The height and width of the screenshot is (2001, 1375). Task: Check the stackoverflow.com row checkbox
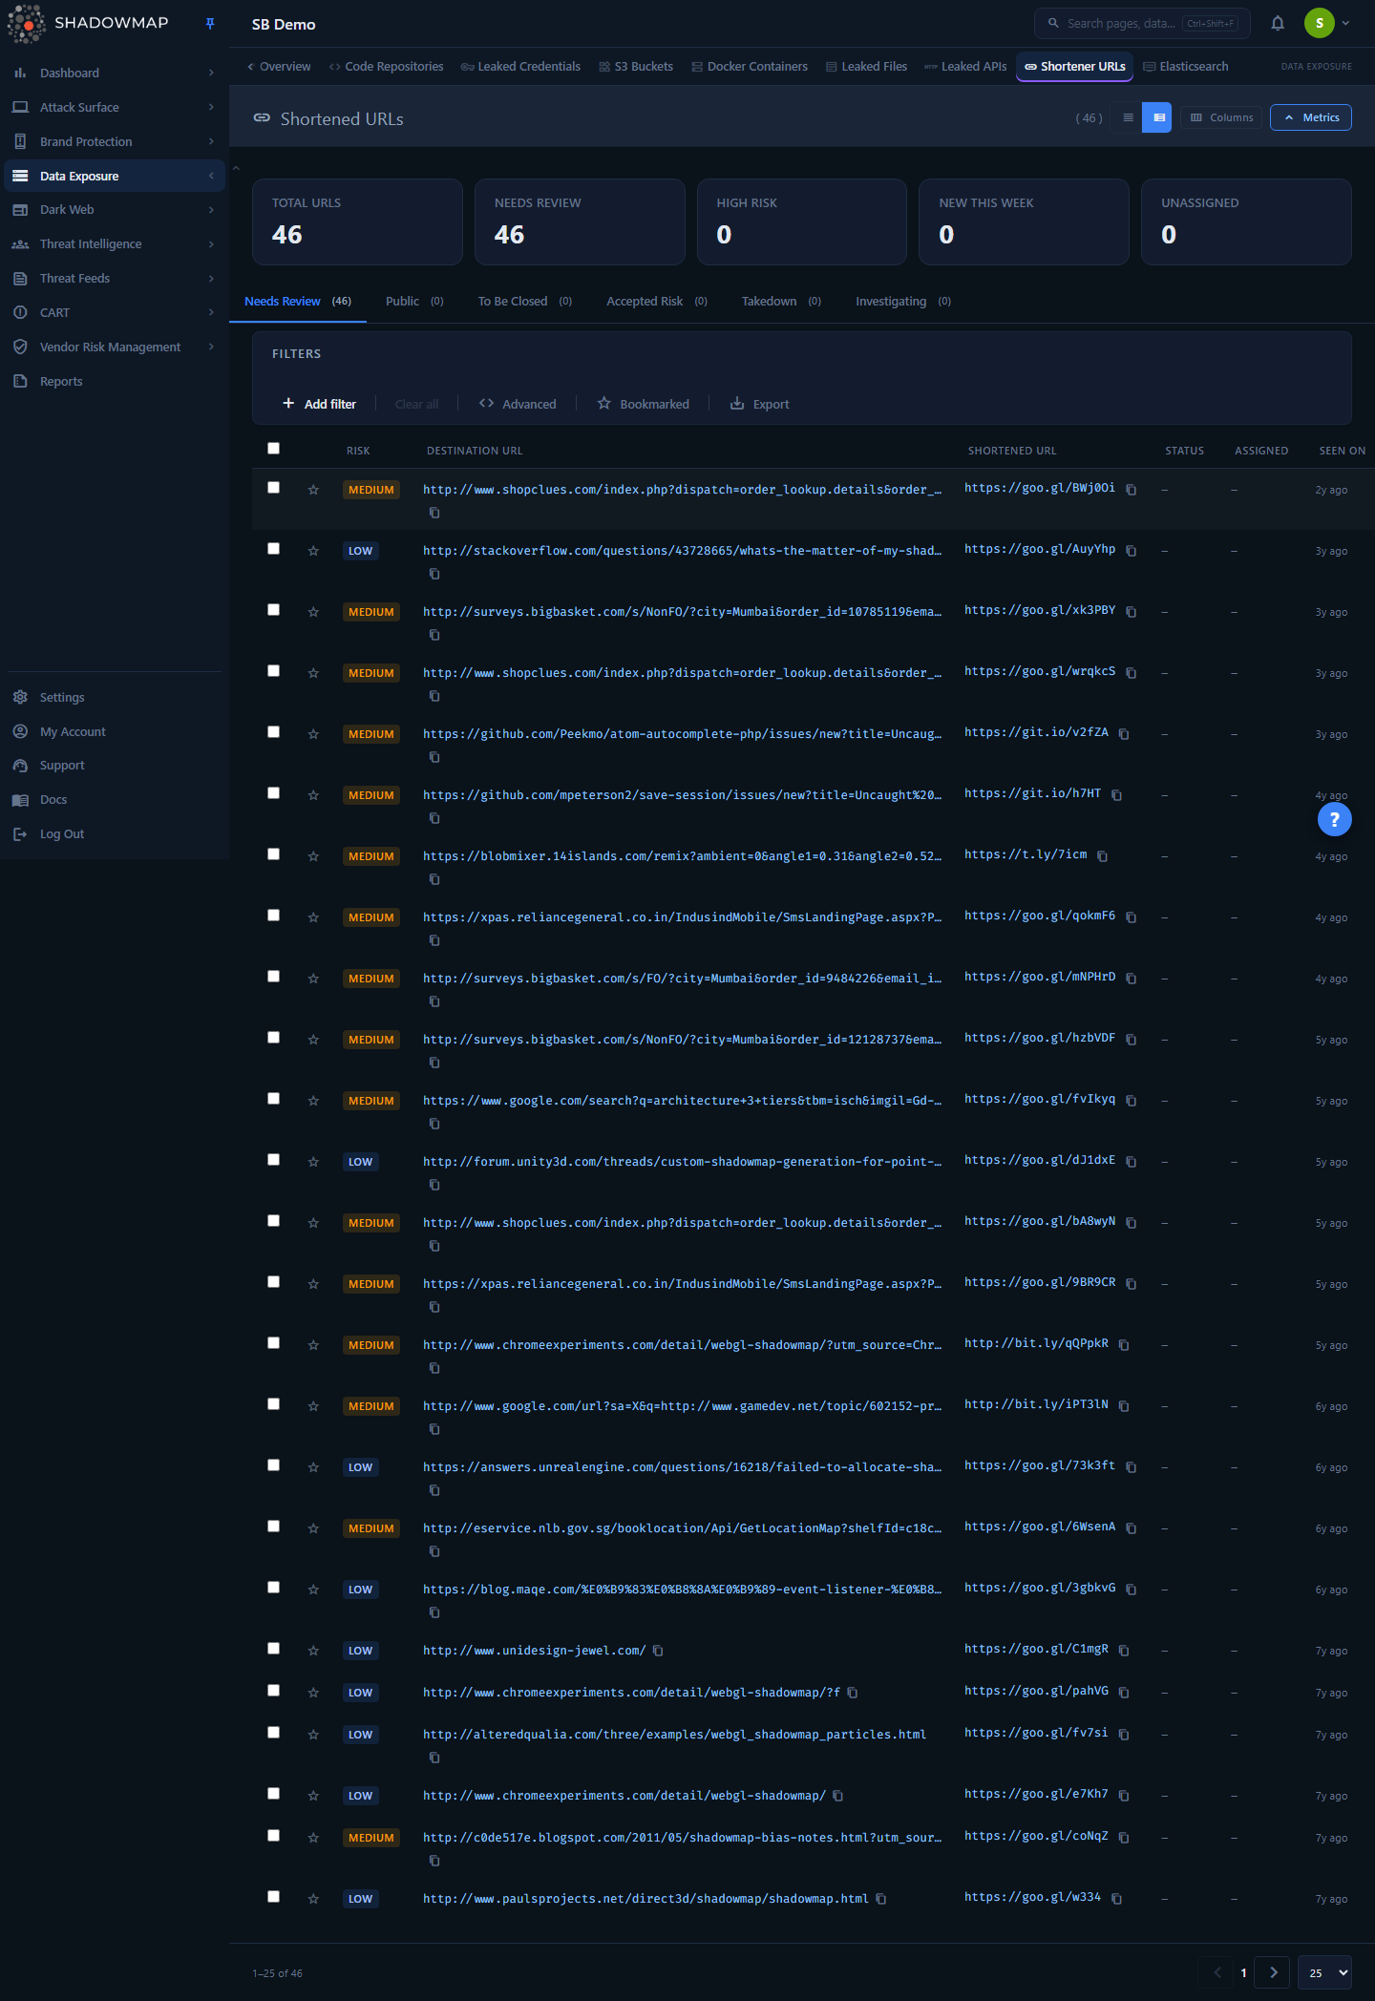click(x=274, y=549)
